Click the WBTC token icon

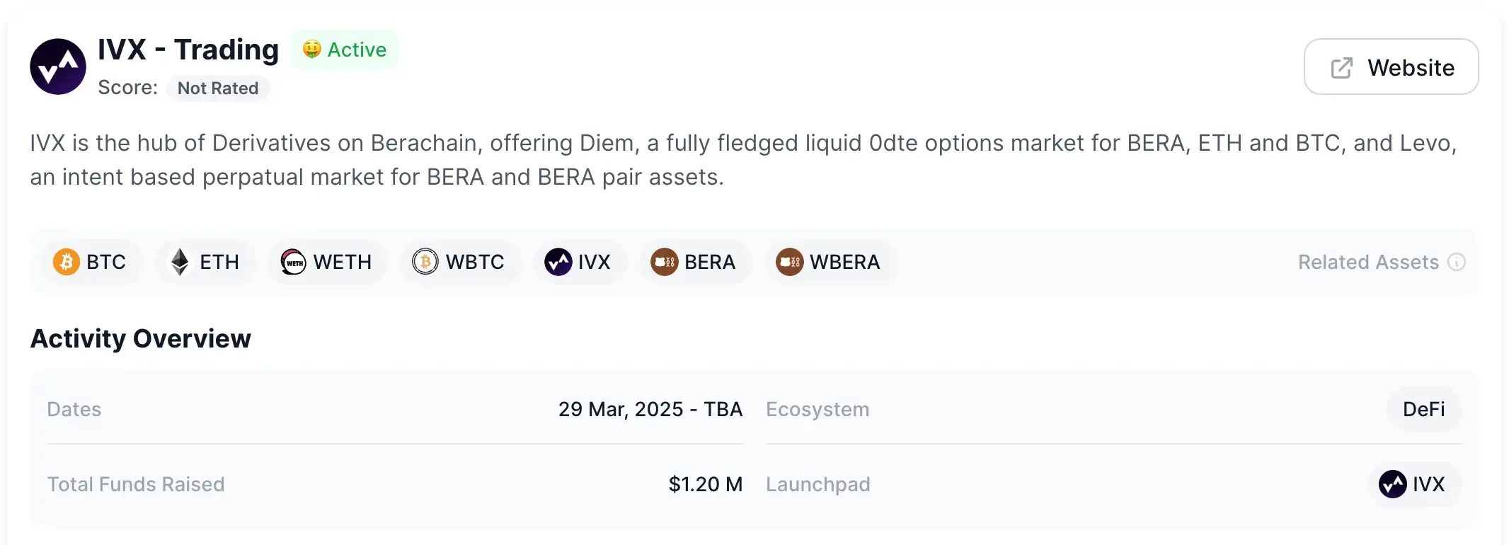(425, 262)
